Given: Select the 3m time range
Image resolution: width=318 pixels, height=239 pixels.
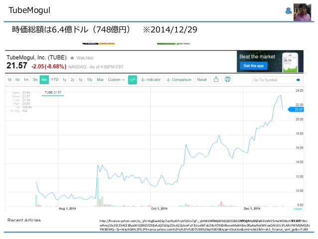Looking at the screenshot, I should tap(35, 80).
